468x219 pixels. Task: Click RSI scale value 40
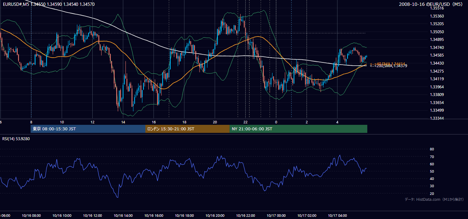coord(432,178)
